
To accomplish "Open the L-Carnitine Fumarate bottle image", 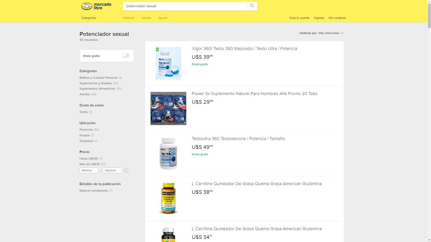I will coord(168,198).
